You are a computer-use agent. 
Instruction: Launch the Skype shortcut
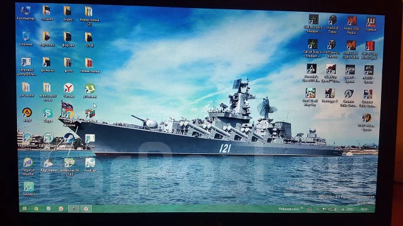(48, 116)
